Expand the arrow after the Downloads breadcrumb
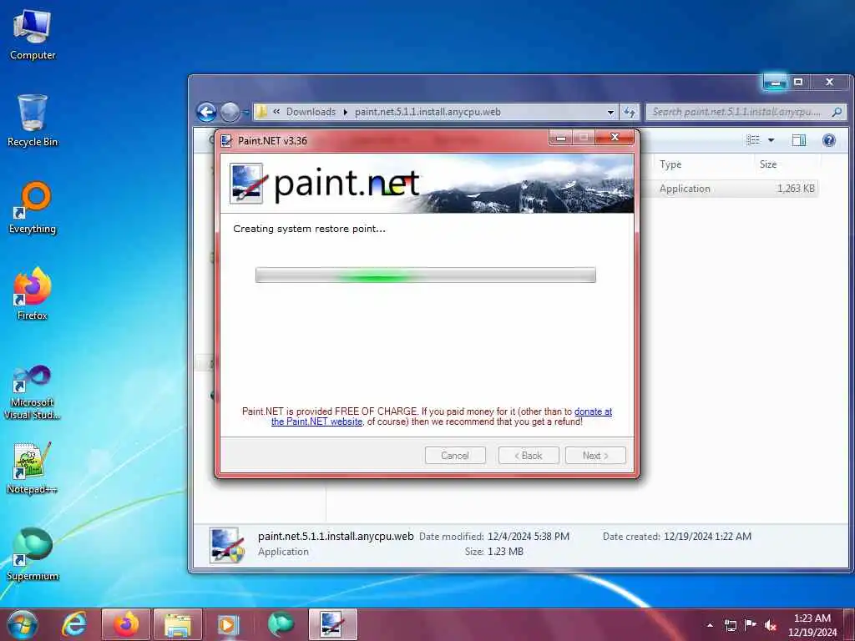 point(345,112)
